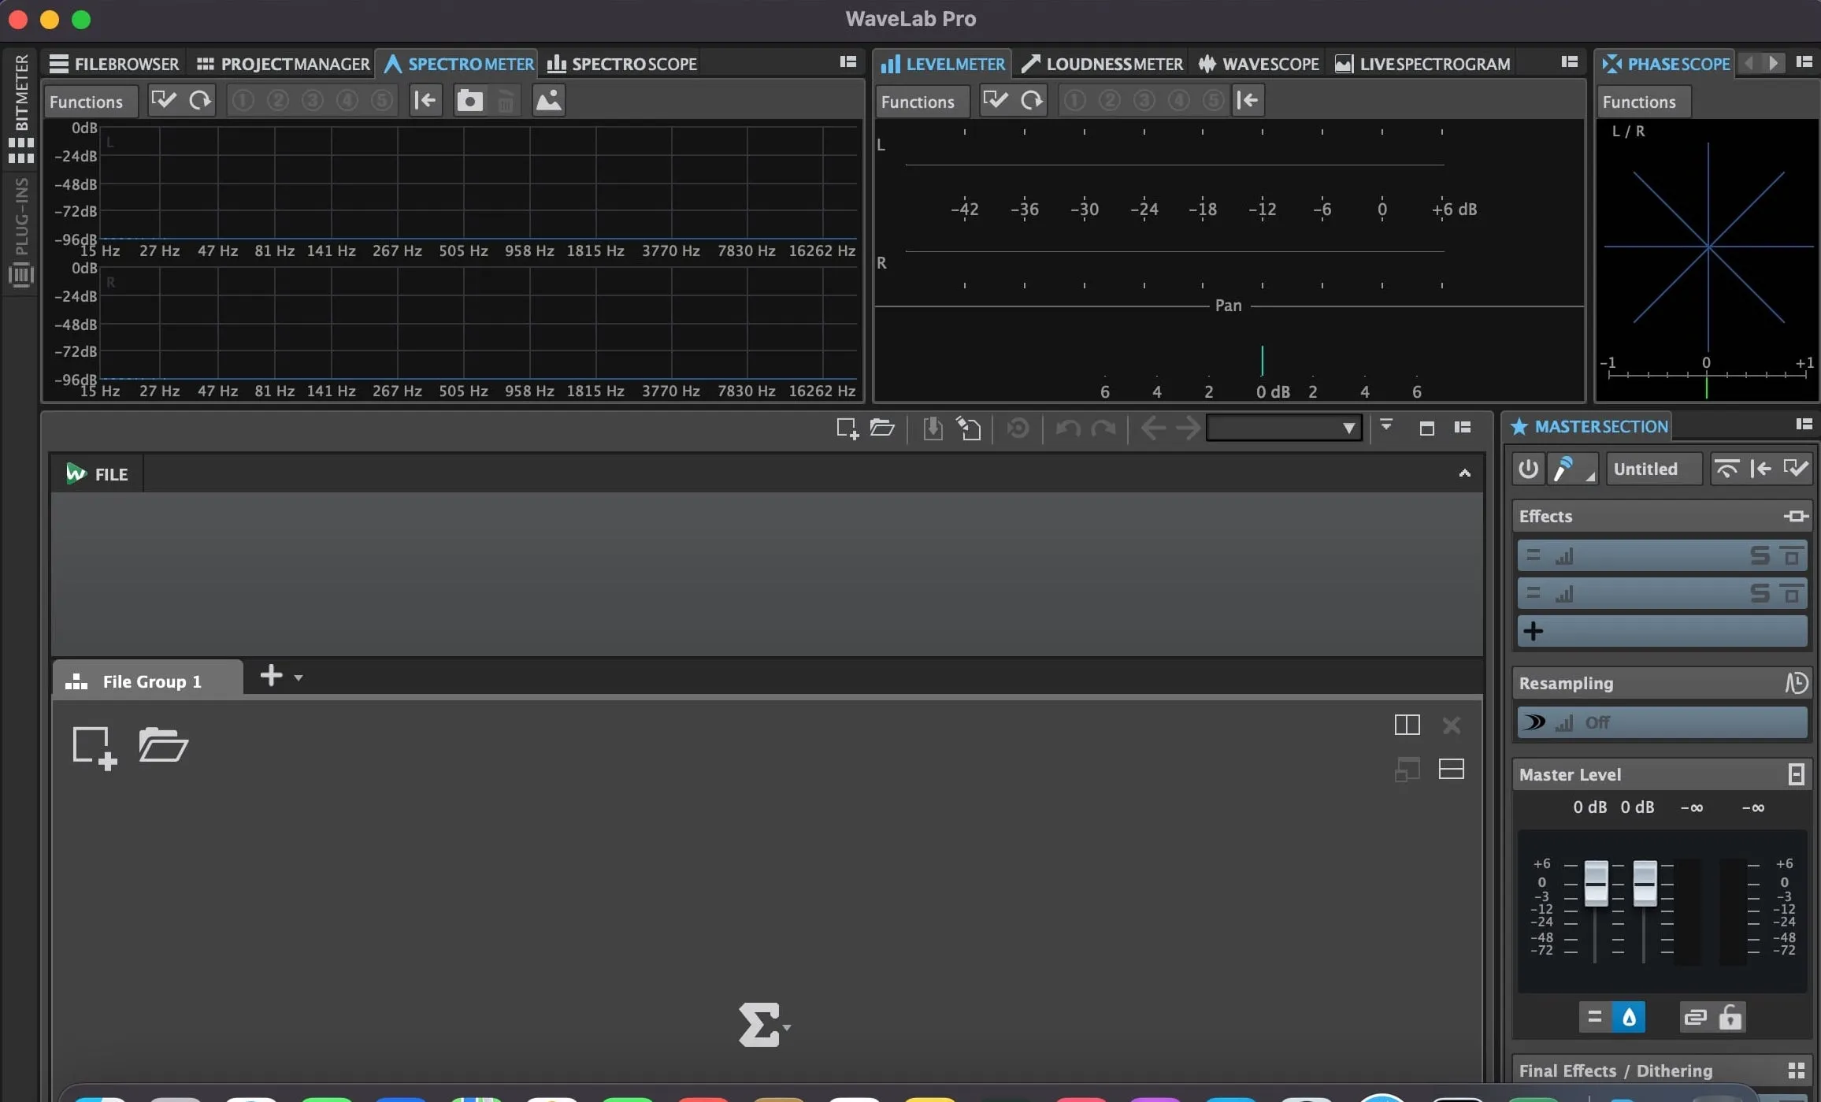Screen dimensions: 1821x1102
Task: Toggle the Master Section power button
Action: (x=1528, y=469)
